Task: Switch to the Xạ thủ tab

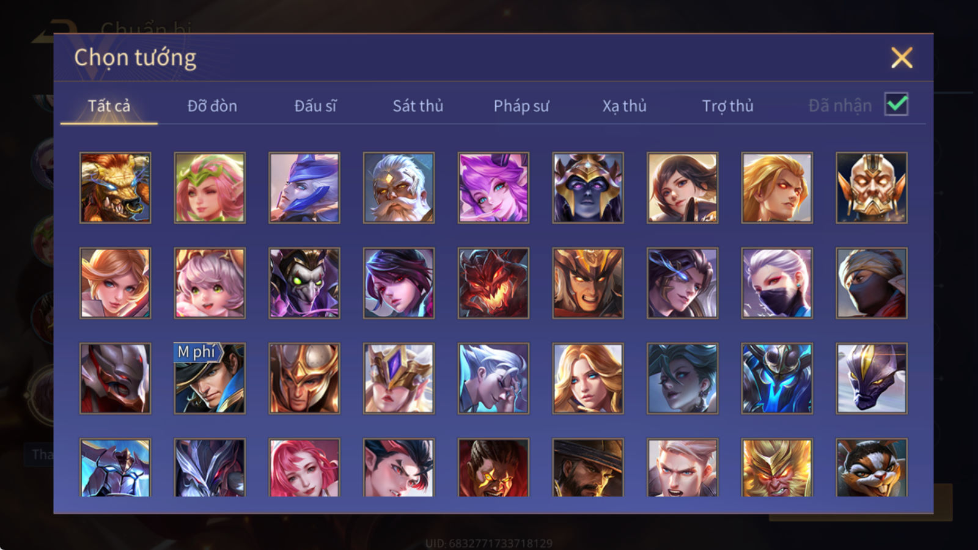Action: (625, 106)
